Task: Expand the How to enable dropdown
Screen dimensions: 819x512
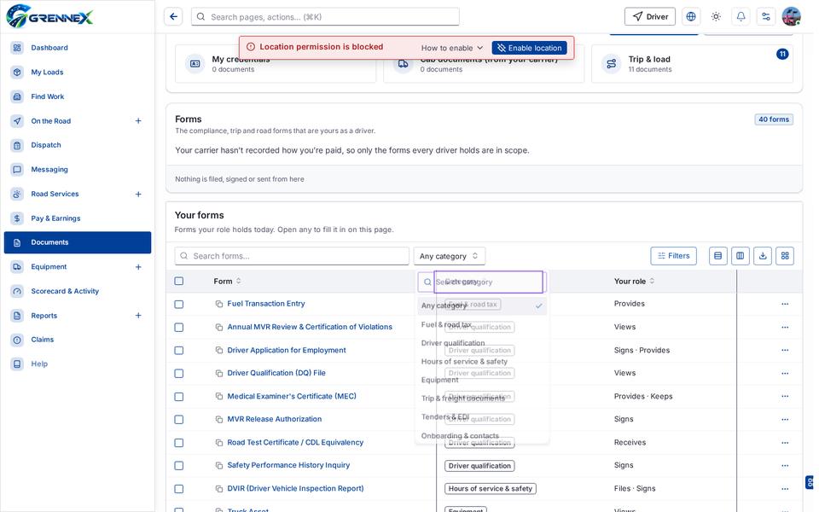Action: point(452,48)
